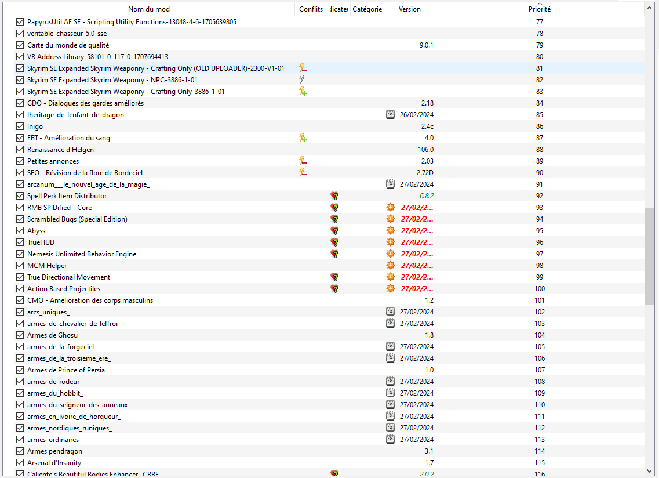Toggle VR Address Library checkbox
This screenshot has width=659, height=478.
20,56
